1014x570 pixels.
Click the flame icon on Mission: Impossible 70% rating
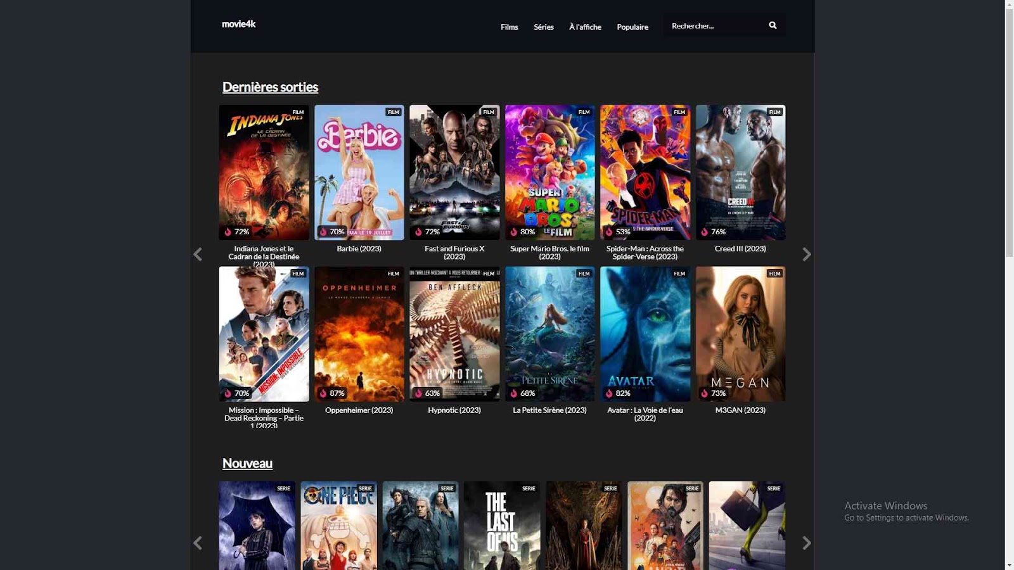[x=228, y=393]
